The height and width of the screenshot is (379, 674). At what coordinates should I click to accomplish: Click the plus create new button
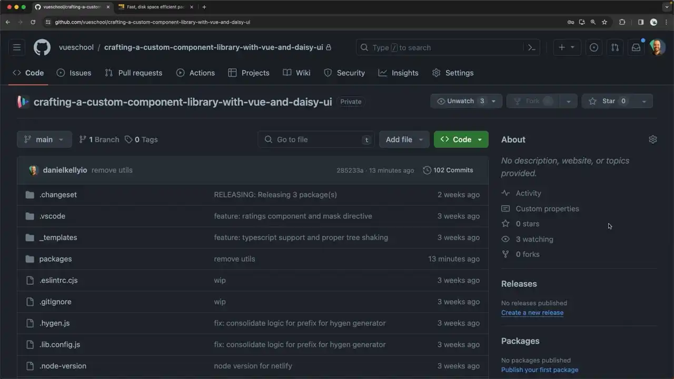[x=562, y=47]
